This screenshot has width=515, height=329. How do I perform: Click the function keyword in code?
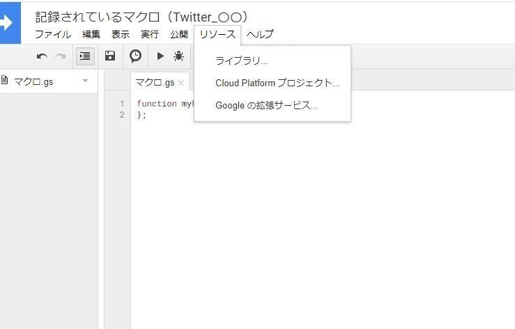157,104
